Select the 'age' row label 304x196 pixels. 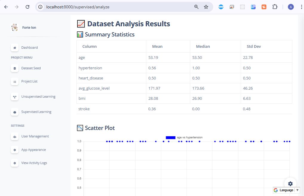tap(82, 58)
